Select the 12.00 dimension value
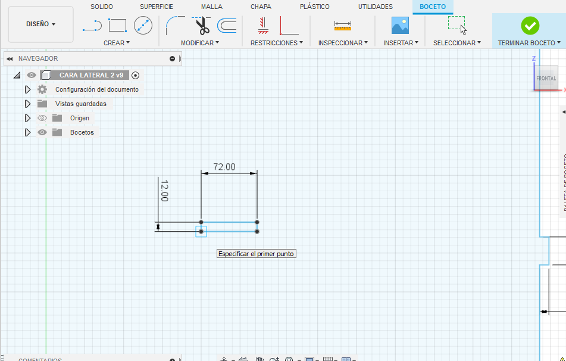The image size is (566, 361). [x=164, y=191]
